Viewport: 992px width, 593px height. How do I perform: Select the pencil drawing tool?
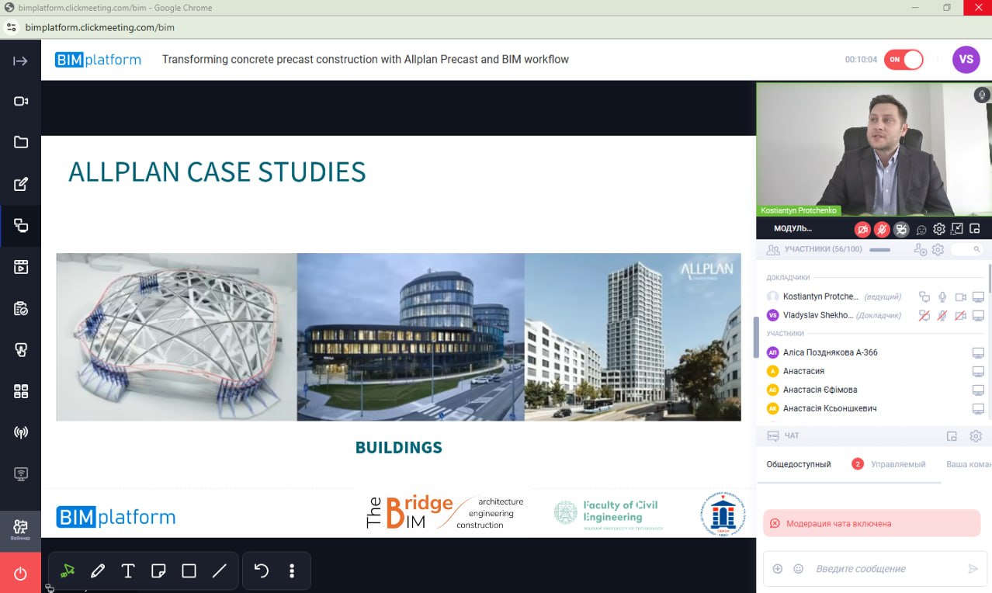point(98,570)
